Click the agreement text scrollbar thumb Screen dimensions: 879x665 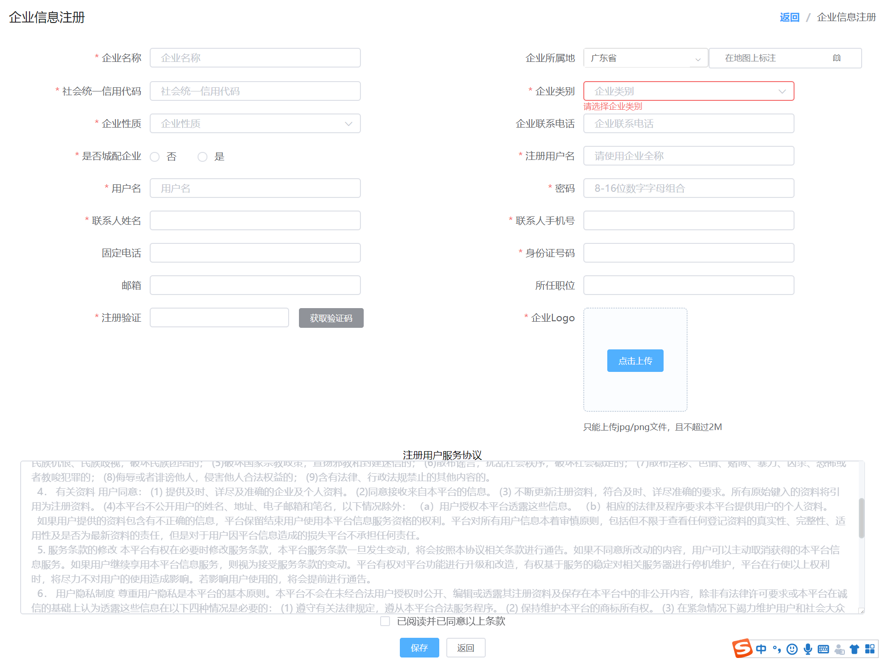click(861, 518)
